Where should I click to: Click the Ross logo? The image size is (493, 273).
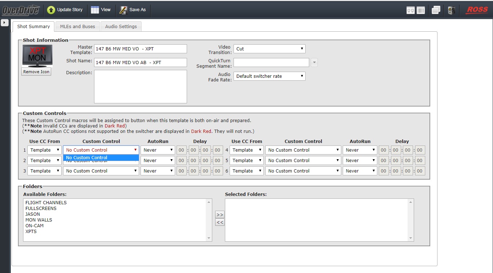tap(477, 10)
